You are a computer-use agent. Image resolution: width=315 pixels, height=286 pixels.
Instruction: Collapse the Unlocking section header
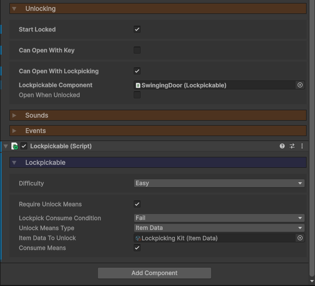pos(40,8)
